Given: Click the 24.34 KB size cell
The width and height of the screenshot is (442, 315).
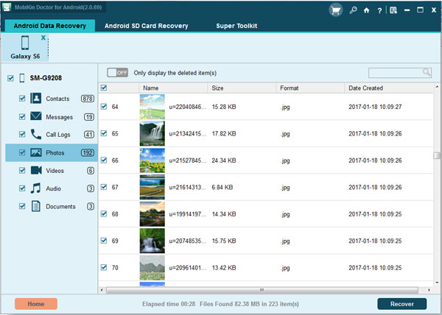Looking at the screenshot, I should point(224,160).
